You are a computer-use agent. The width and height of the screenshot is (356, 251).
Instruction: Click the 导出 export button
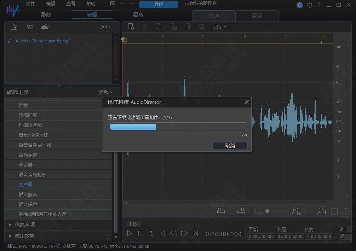pyautogui.click(x=159, y=4)
